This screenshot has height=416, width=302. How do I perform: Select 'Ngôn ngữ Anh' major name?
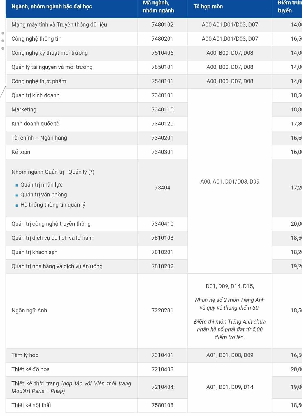point(29,310)
